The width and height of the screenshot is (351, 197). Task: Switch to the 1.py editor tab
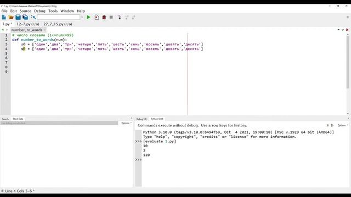(7, 24)
